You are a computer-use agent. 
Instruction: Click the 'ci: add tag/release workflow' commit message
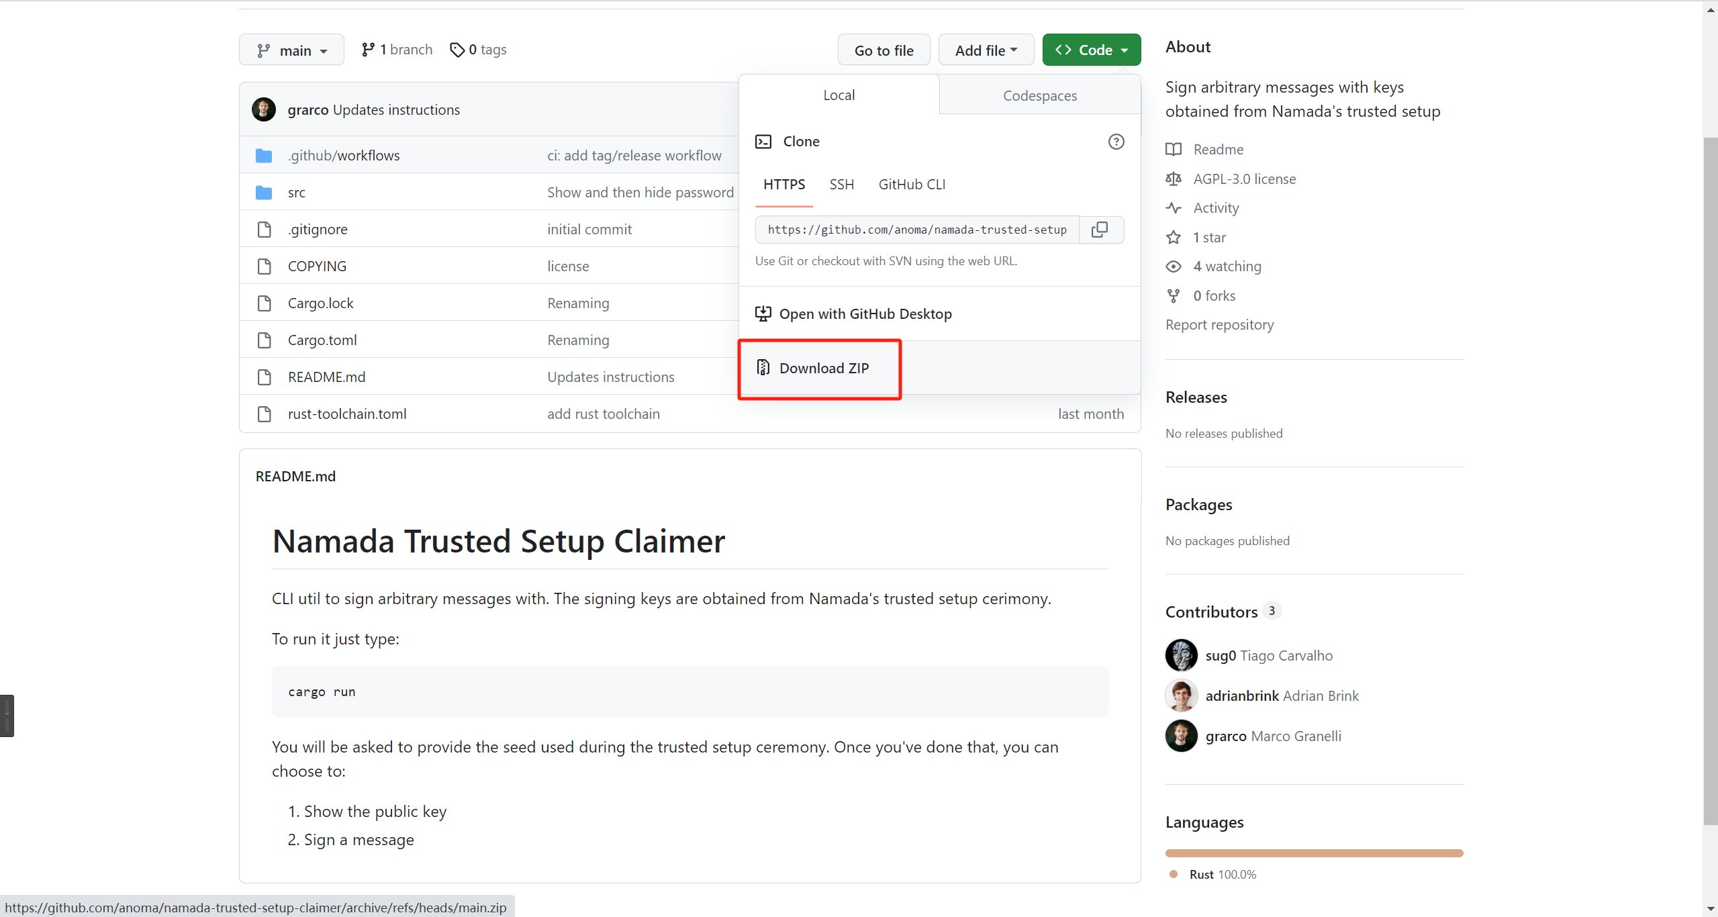pos(634,156)
